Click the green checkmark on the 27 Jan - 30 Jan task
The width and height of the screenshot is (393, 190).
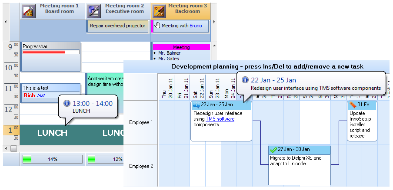point(273,150)
